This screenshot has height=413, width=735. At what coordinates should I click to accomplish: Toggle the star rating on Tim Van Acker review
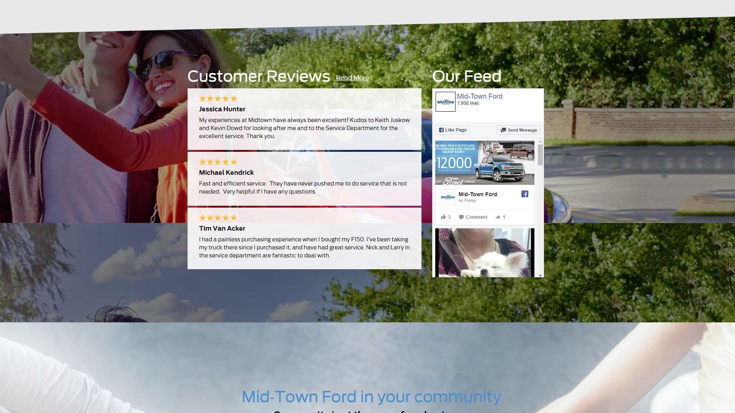click(218, 217)
